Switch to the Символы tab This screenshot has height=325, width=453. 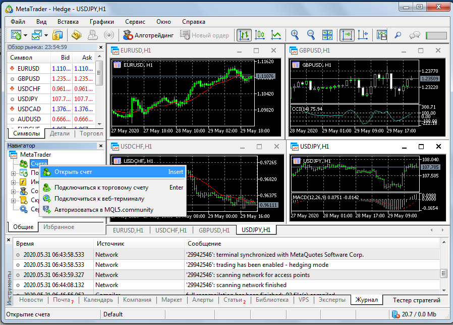[26, 133]
